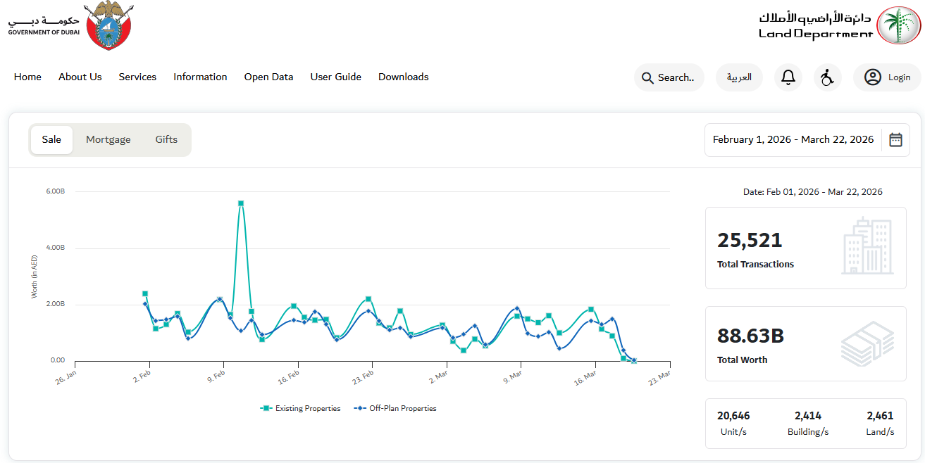Click the buildings icon in Total Transactions card

(867, 247)
